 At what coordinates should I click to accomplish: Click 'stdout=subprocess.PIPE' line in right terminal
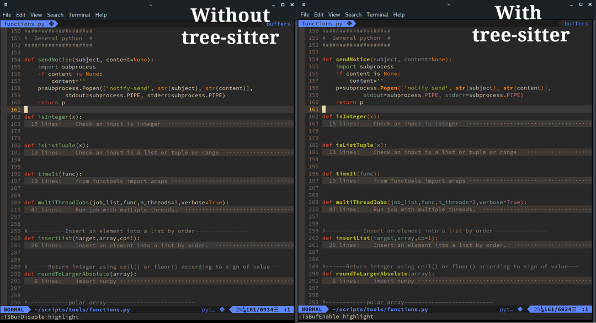[x=443, y=95]
